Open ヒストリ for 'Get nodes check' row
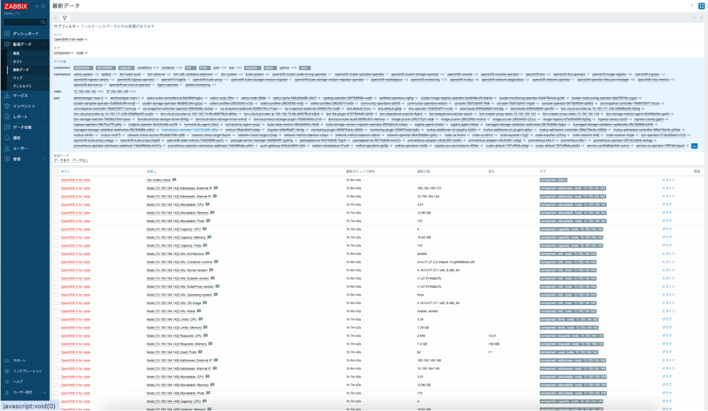Screen dimensions: 708x411 pyautogui.click(x=668, y=180)
